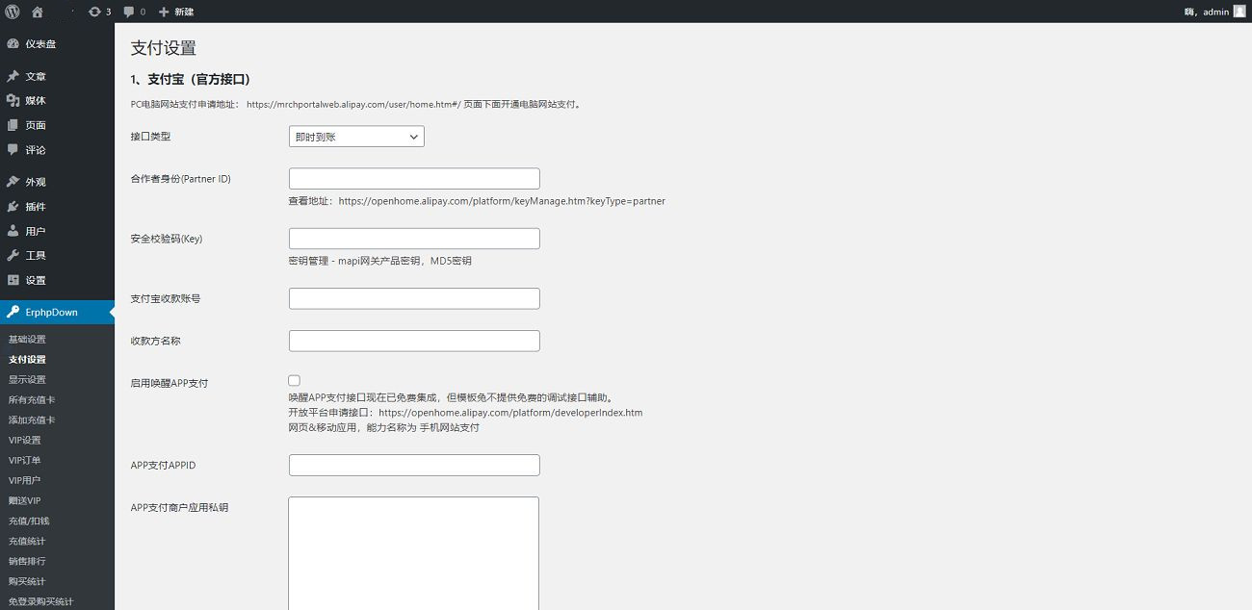Open 用户 users via its person icon
This screenshot has width=1252, height=610.
pyautogui.click(x=13, y=231)
